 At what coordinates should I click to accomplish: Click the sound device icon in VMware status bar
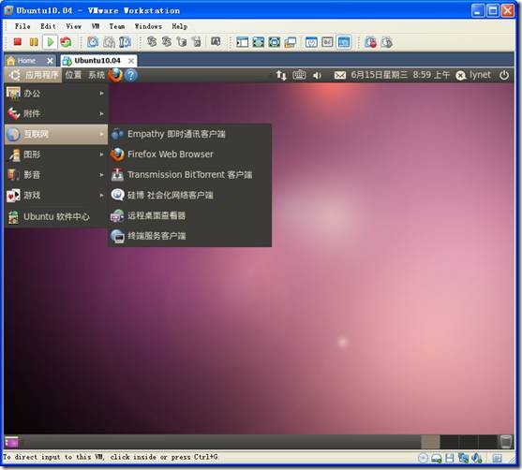point(477,458)
